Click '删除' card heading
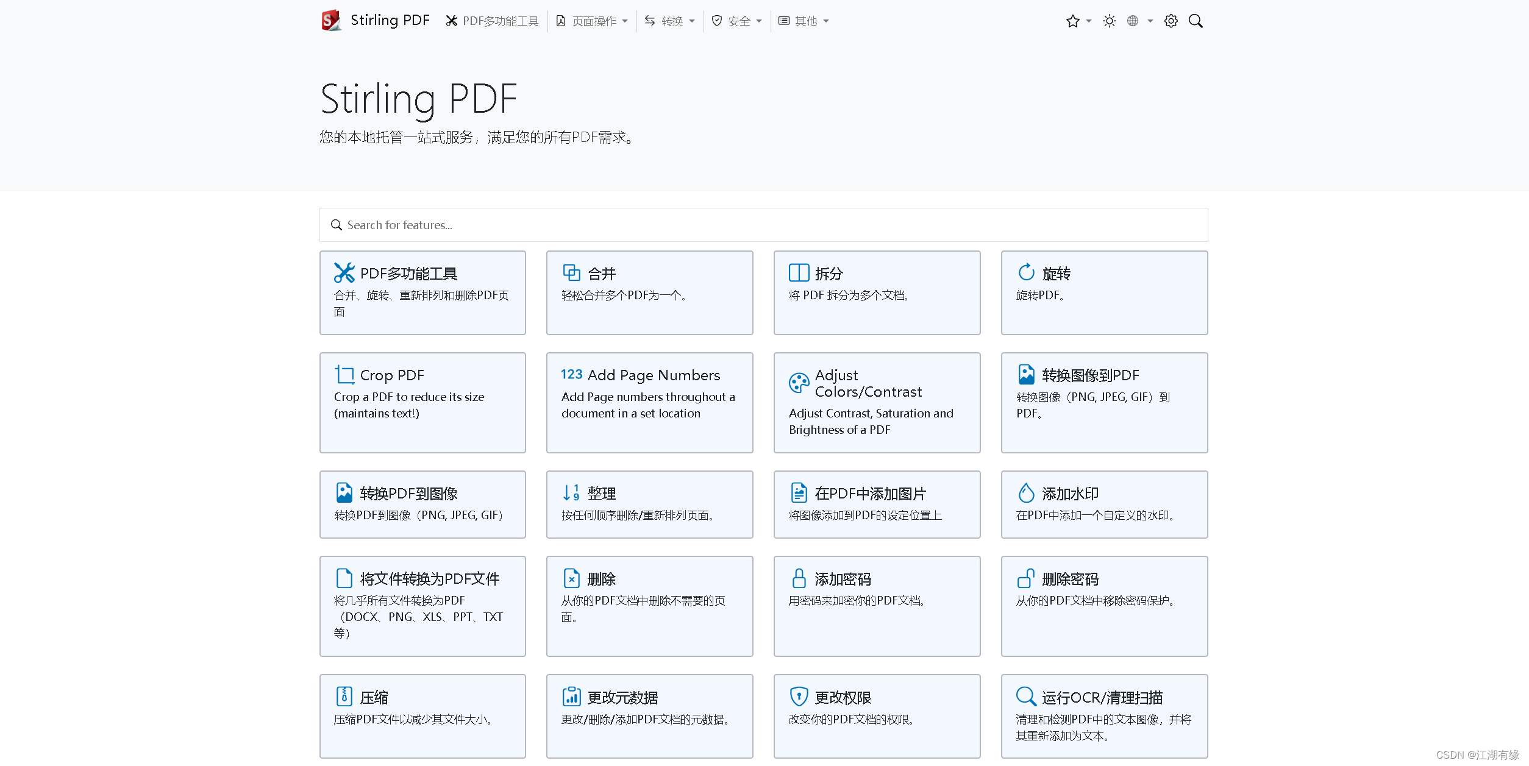 [602, 579]
